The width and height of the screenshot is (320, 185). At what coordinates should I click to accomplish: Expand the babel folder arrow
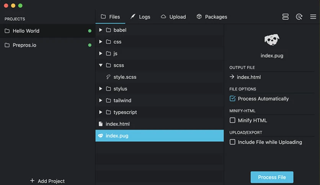pyautogui.click(x=100, y=30)
